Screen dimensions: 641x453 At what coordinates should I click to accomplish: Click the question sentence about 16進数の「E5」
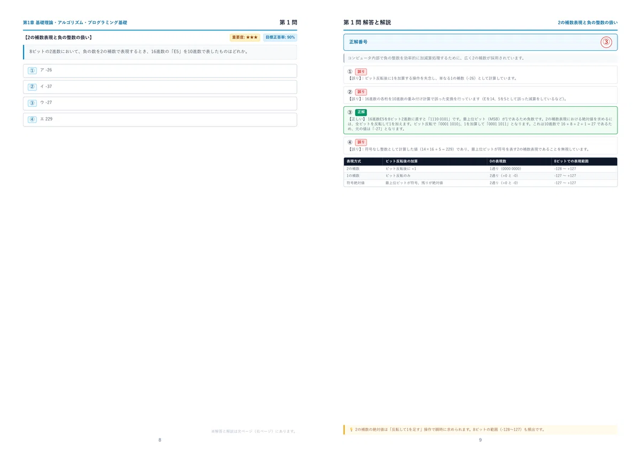click(138, 52)
